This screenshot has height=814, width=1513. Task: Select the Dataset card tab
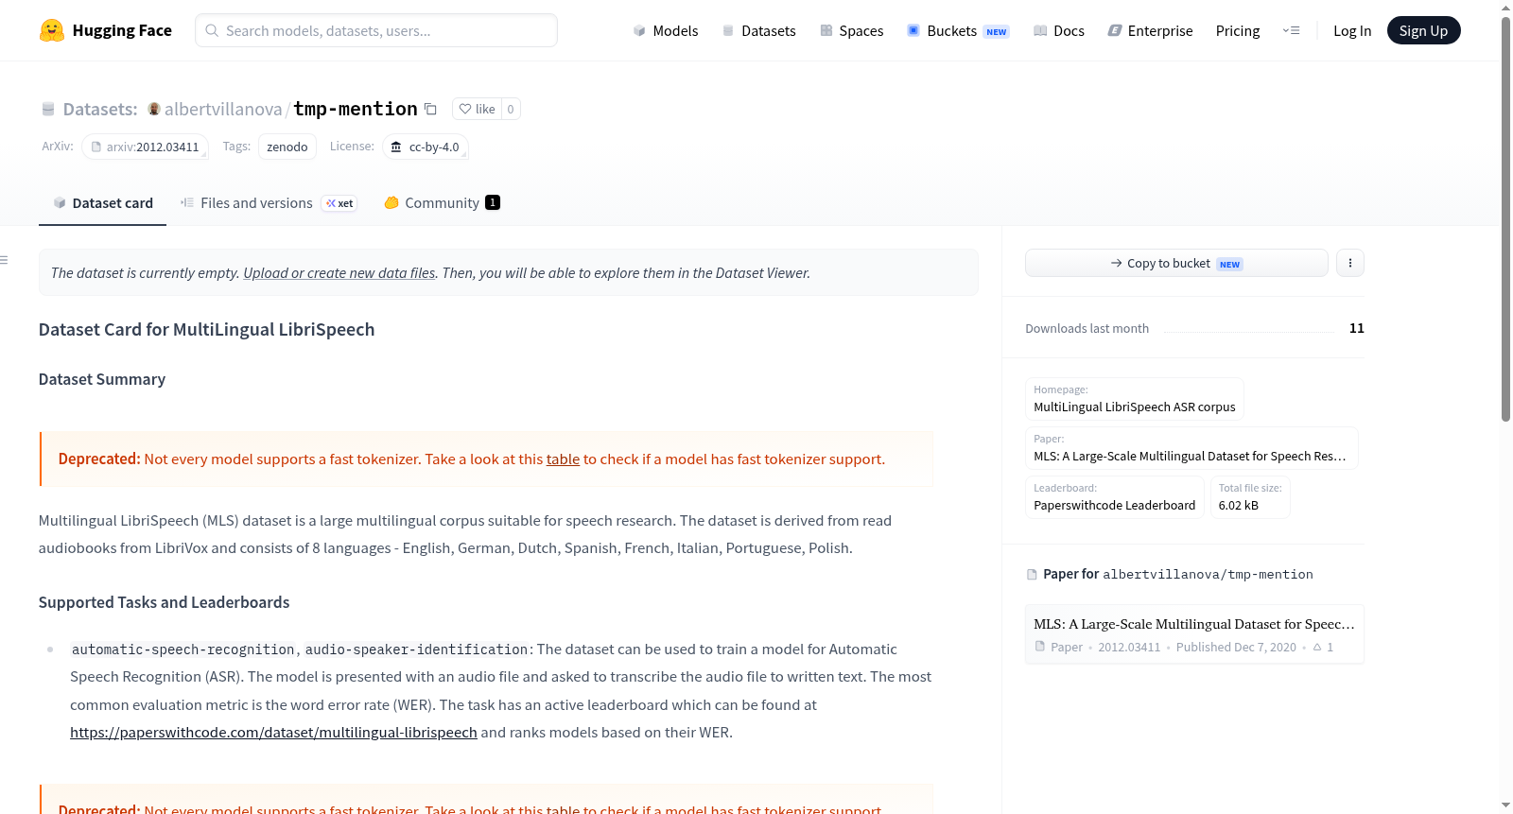point(102,203)
